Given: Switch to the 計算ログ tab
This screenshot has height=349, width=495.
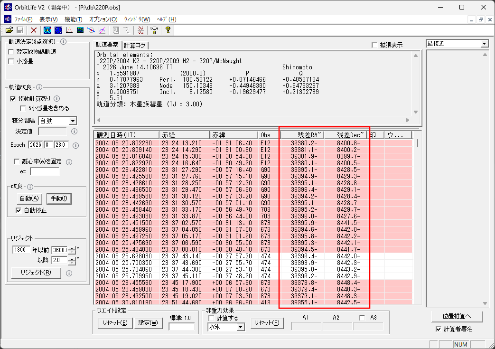Looking at the screenshot, I should pyautogui.click(x=135, y=46).
